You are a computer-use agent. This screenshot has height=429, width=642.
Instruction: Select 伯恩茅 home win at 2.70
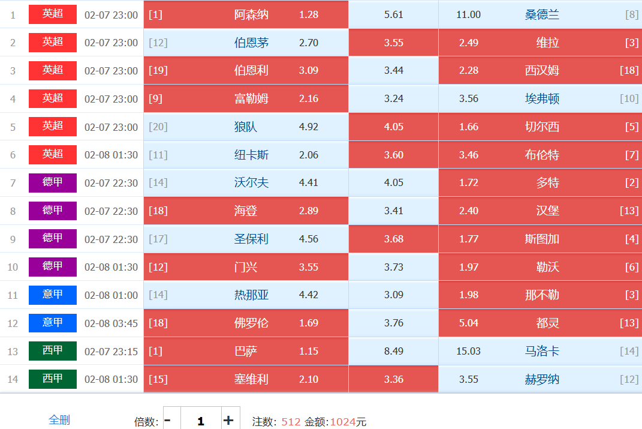point(246,43)
